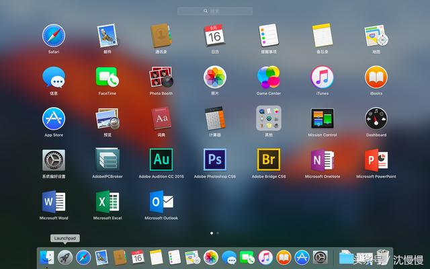Open Calendar from the Dock
Image resolution: width=430 pixels, height=269 pixels.
[138, 258]
